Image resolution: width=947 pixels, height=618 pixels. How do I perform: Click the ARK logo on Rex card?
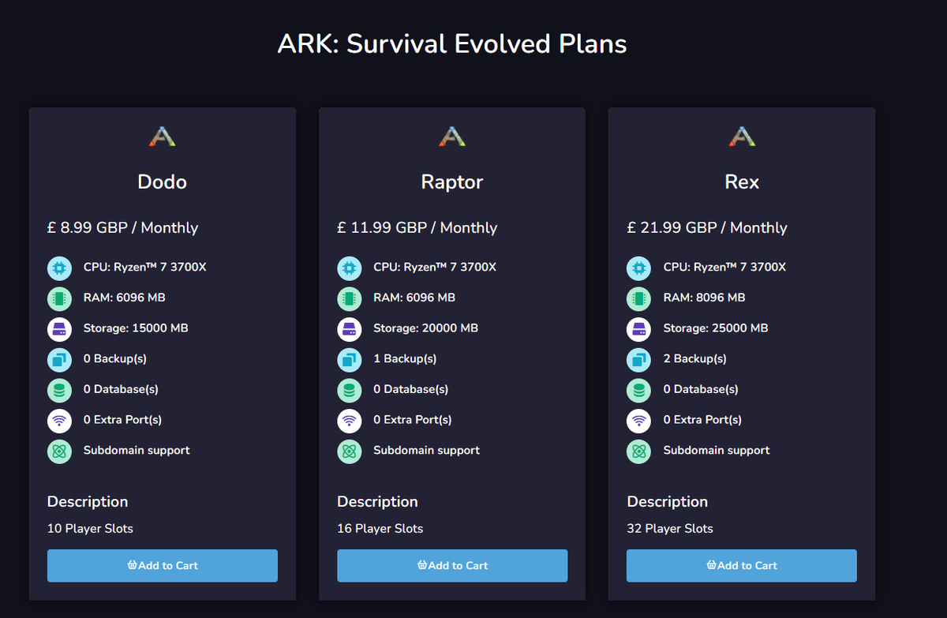click(742, 137)
